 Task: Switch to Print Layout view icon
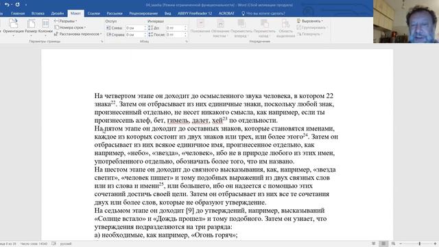pos(383,244)
